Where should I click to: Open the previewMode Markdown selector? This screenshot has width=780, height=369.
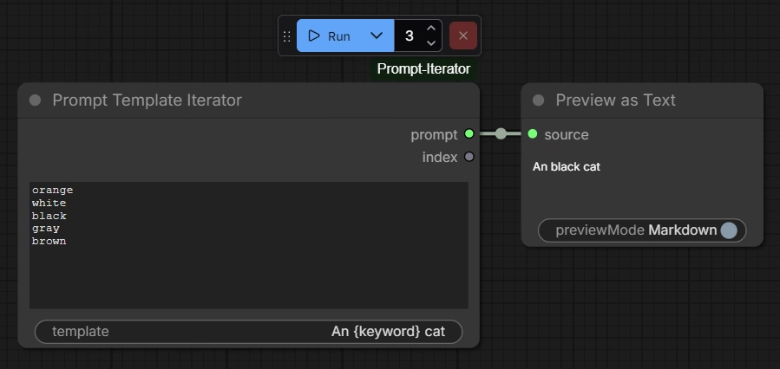click(x=642, y=230)
